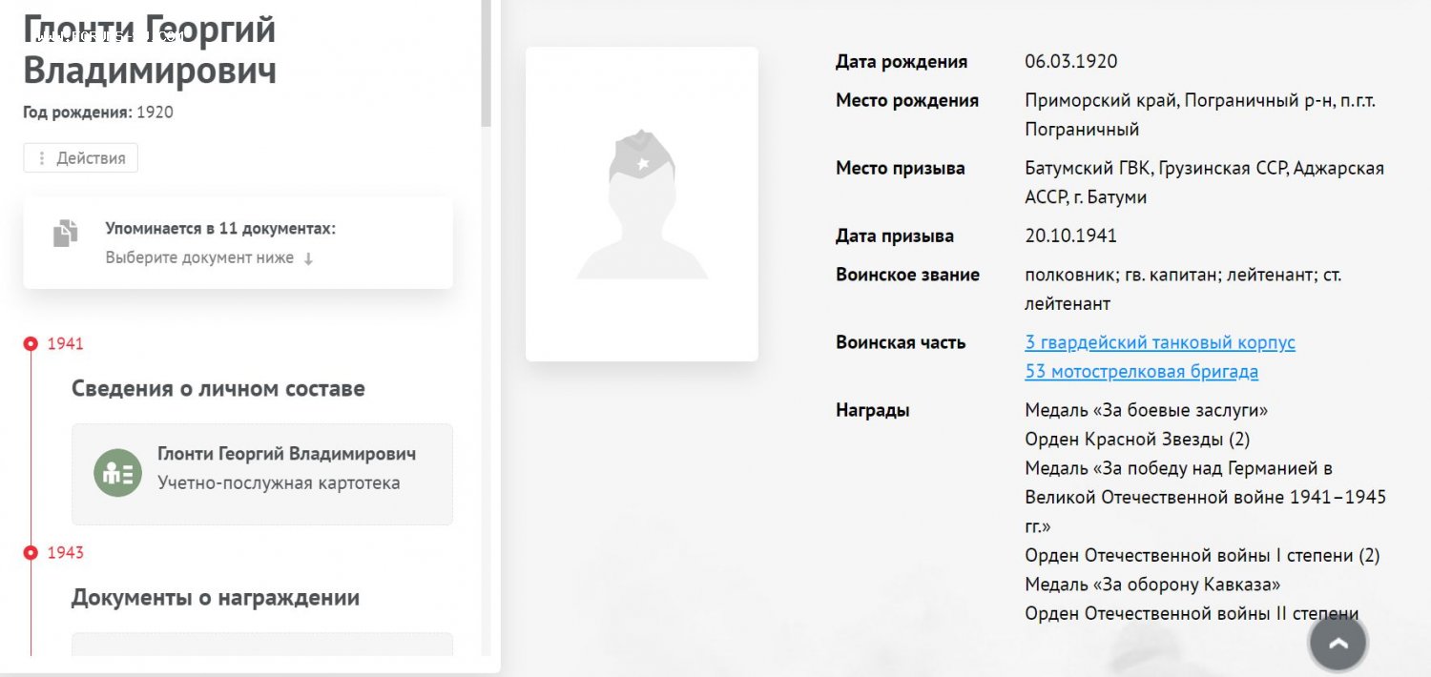Click the Сведения о личном составе heading

218,389
